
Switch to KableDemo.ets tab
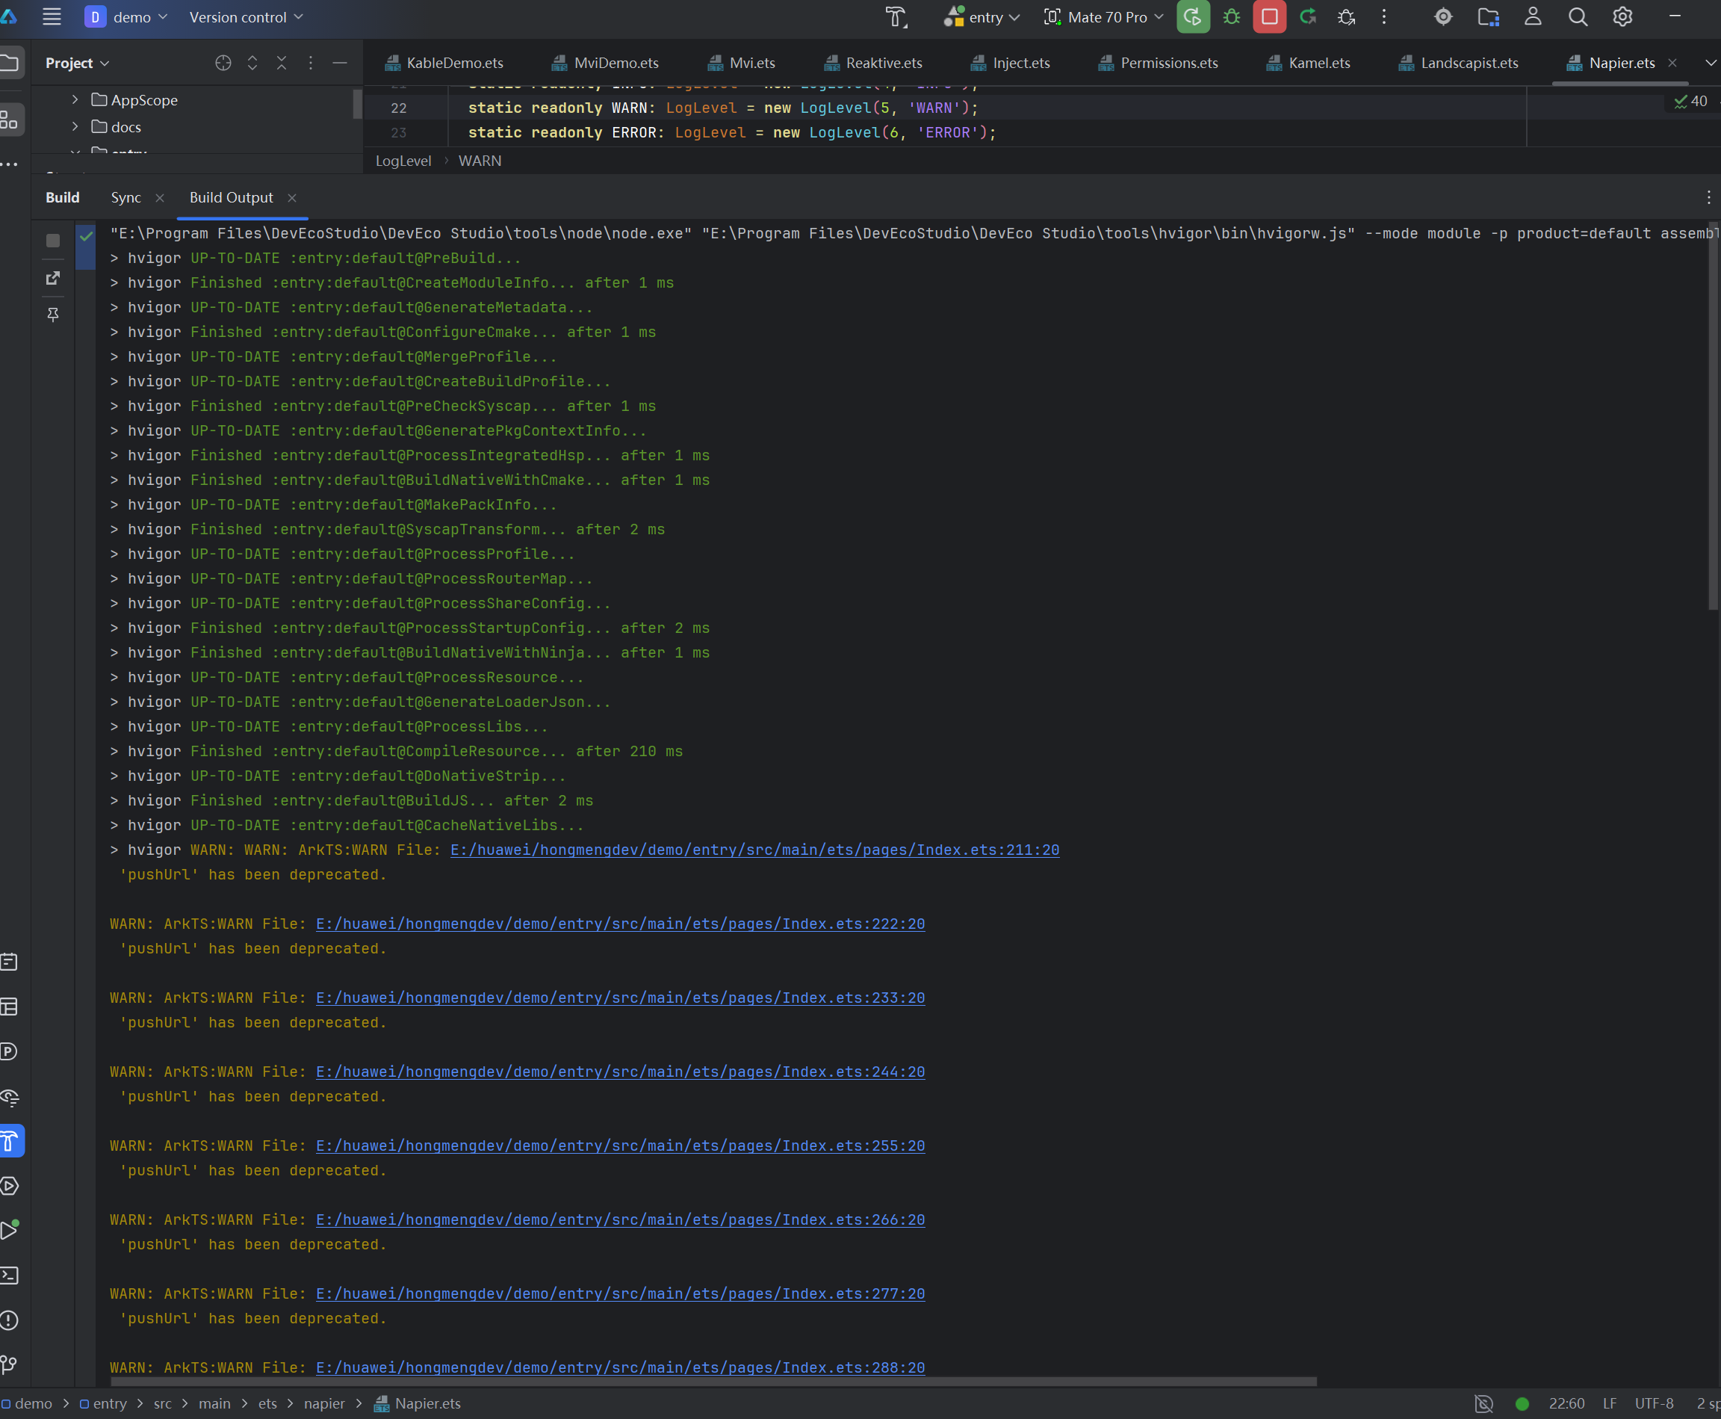(x=444, y=63)
